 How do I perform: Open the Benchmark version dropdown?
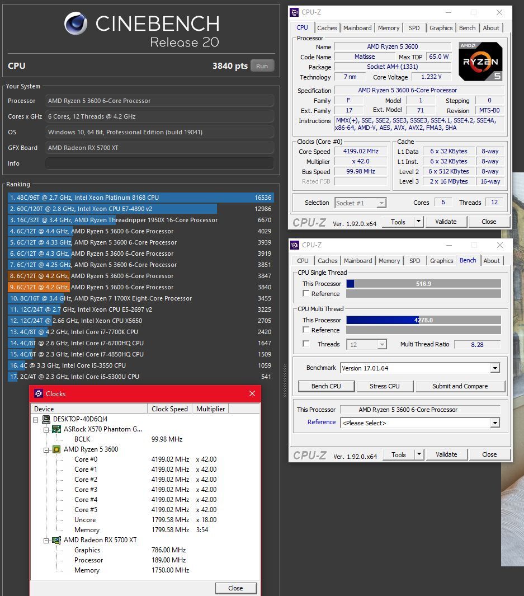coord(495,368)
